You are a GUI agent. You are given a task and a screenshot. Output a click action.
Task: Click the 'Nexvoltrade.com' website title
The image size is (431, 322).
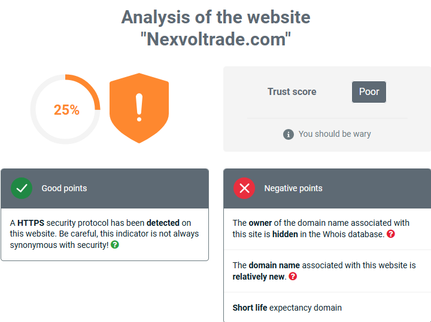pyautogui.click(x=215, y=39)
